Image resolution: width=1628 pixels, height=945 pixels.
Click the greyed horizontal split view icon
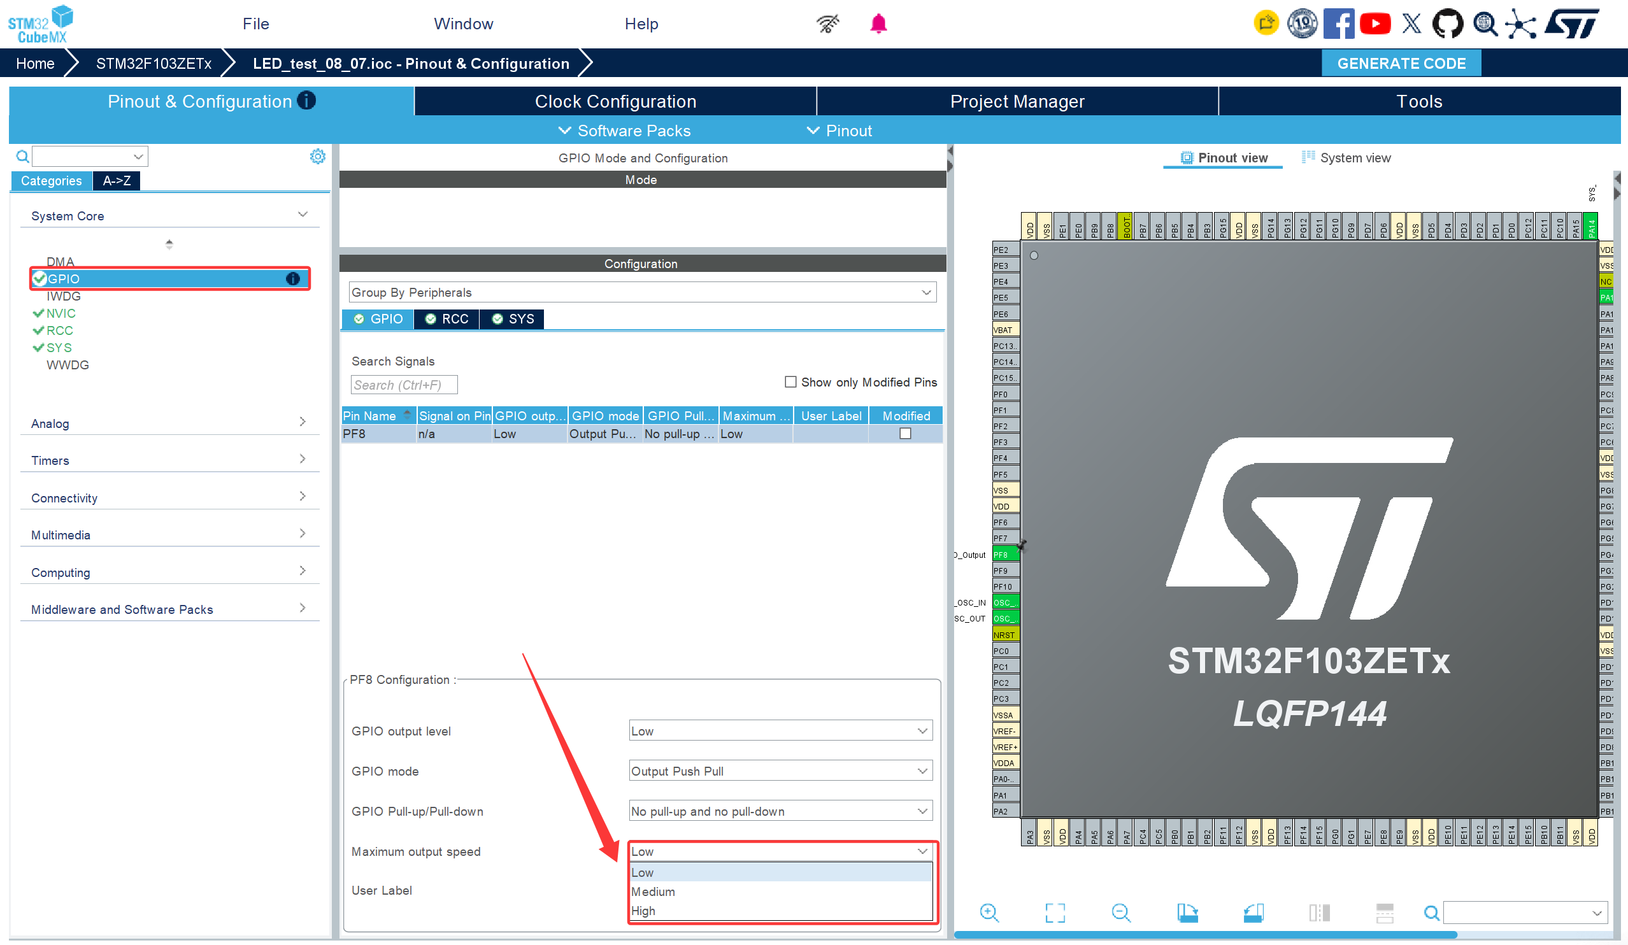(1385, 912)
